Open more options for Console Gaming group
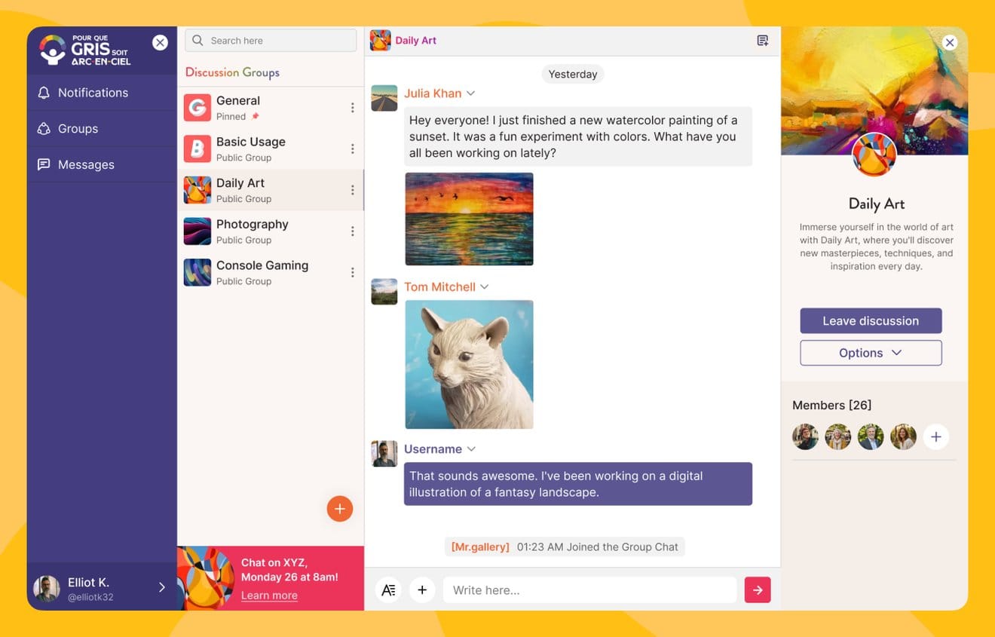This screenshot has height=637, width=995. (x=352, y=272)
